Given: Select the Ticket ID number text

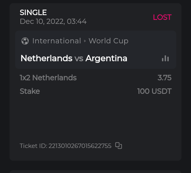Looking at the screenshot, I should 80,146.
